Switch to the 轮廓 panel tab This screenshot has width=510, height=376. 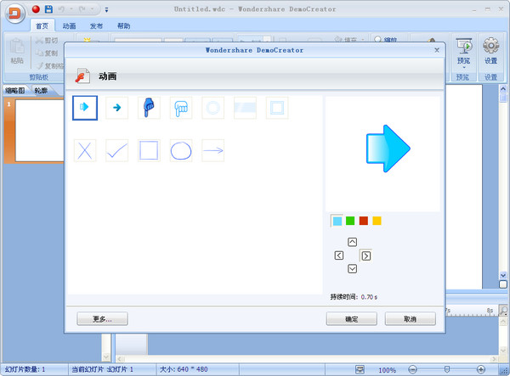[x=41, y=91]
